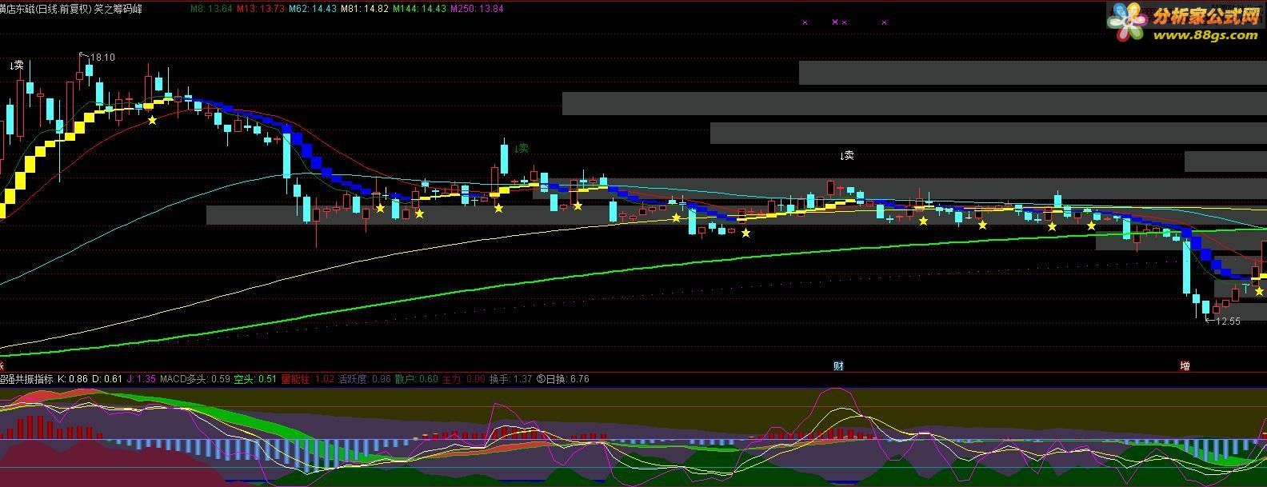Screen dimensions: 1267x487
Task: Click the 主力: 0.00 value
Action: click(x=463, y=379)
